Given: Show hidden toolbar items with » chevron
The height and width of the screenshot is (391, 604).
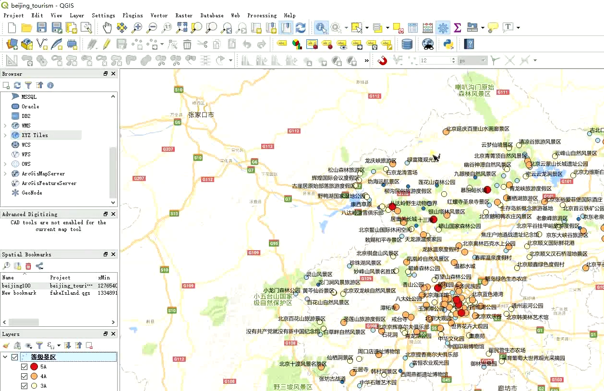Looking at the screenshot, I should [367, 61].
